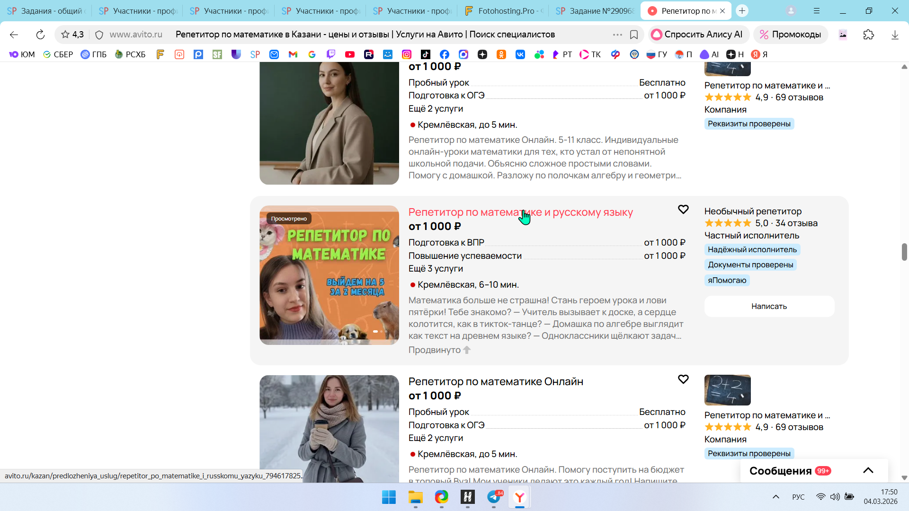Expand the Сообщения chat panel

pyautogui.click(x=868, y=470)
